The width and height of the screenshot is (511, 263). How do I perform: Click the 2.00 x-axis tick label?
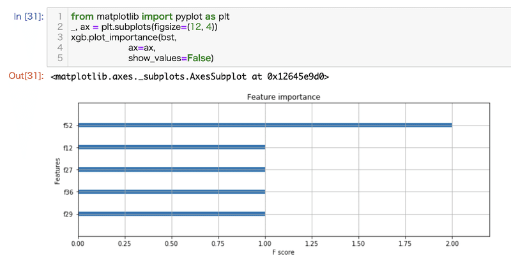(x=452, y=244)
